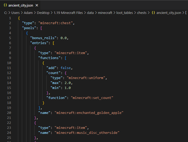
Task: Place cursor in "minecraft:music_disc_otherside" string
Action: click(87, 133)
